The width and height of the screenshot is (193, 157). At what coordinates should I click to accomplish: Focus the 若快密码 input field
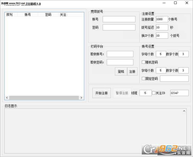(120, 62)
